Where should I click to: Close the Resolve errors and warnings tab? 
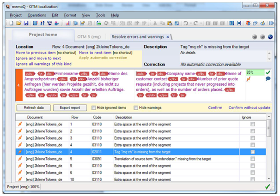point(168,36)
